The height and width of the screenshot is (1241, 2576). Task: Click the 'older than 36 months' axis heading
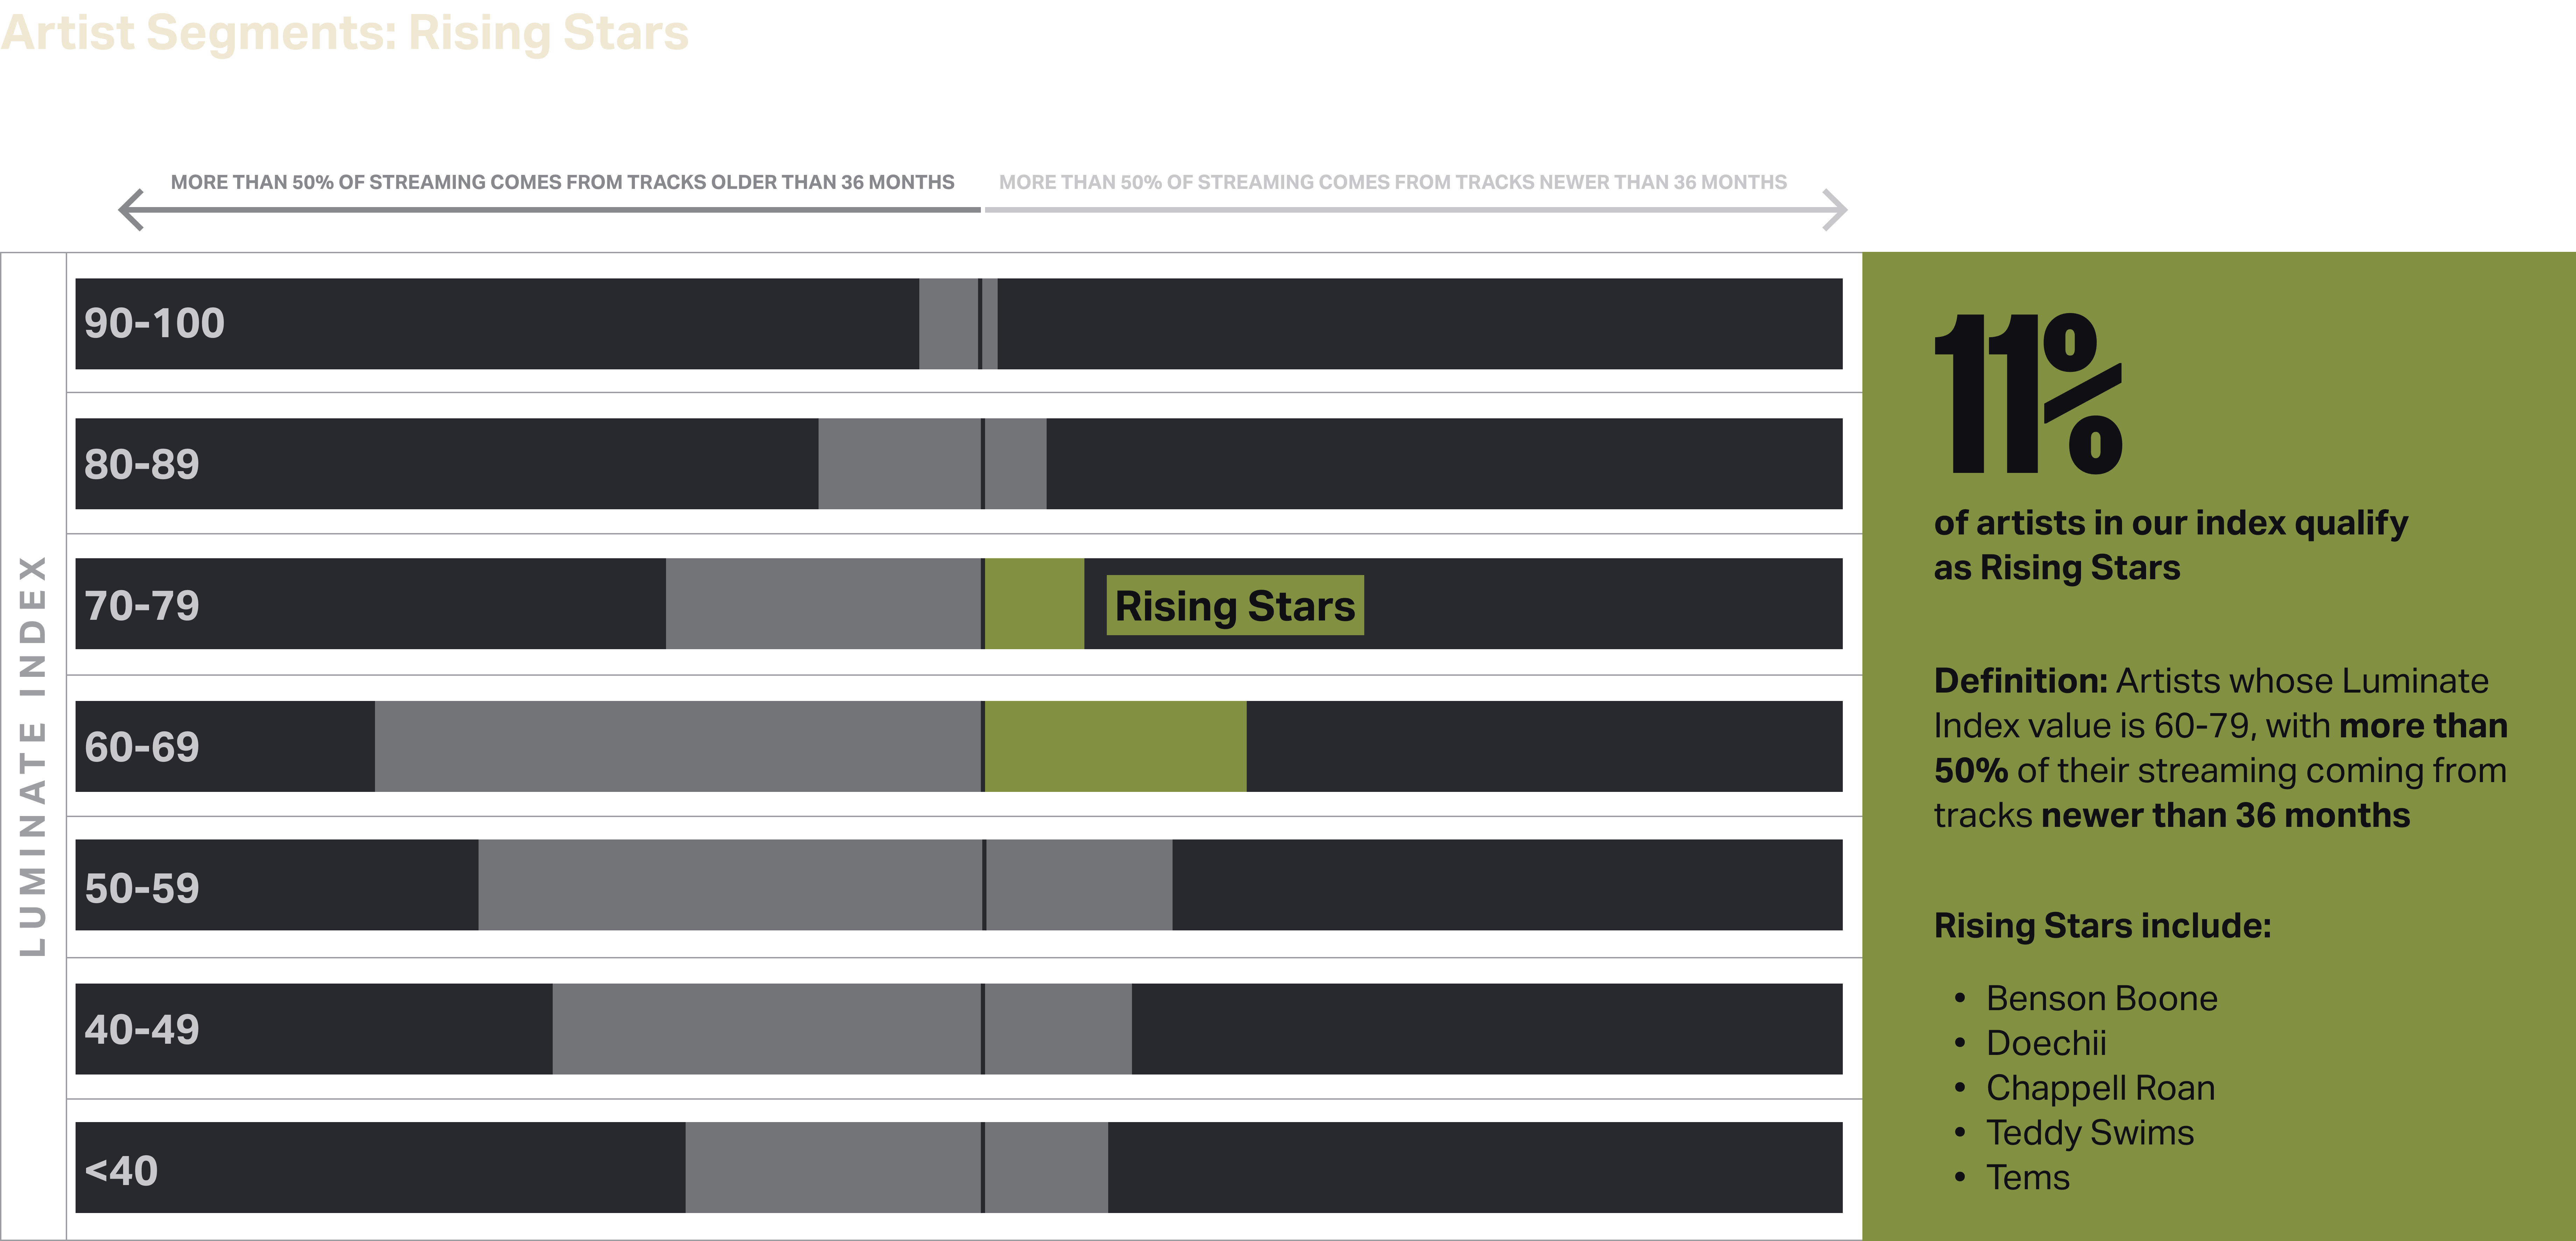[x=562, y=182]
